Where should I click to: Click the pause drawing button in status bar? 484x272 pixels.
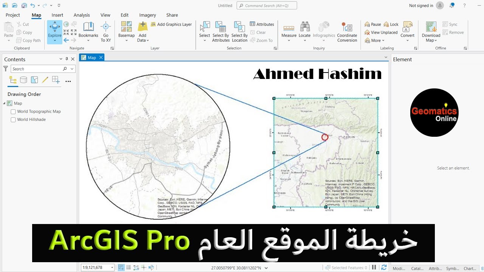(374, 267)
